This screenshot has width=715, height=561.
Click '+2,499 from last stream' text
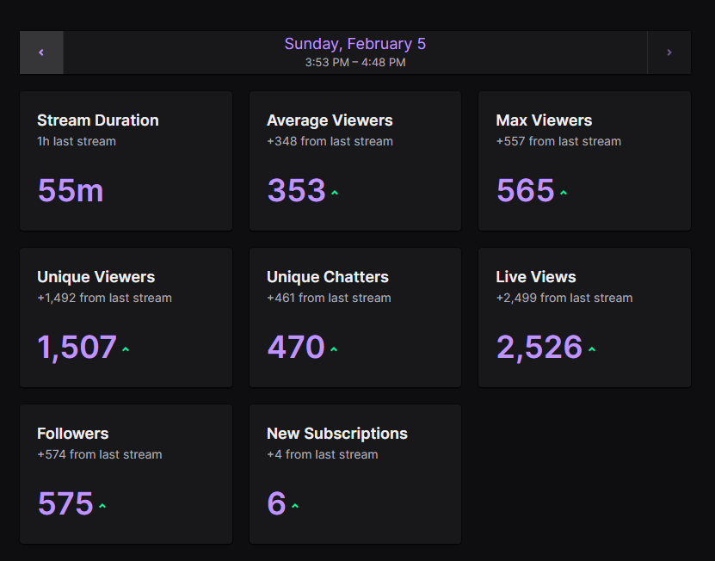(x=564, y=298)
